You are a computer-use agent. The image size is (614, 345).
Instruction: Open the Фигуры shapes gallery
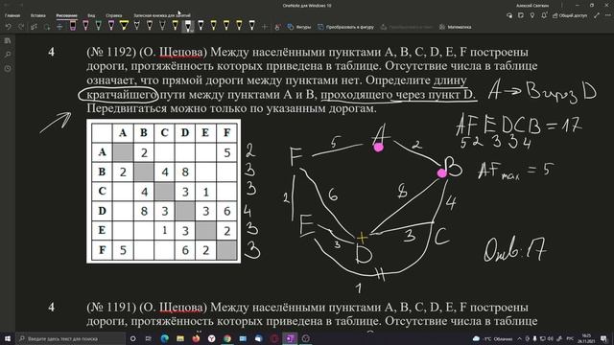pos(299,27)
